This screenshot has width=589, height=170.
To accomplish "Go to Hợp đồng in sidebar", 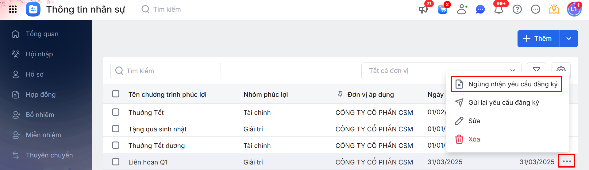I will (x=40, y=95).
